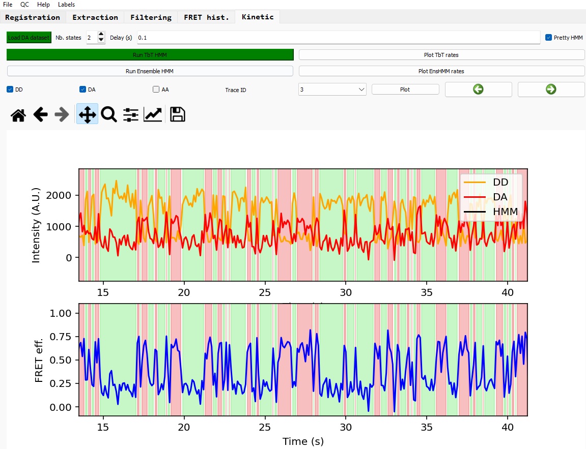Screen dimensions: 586x449
Task: Click Plot TbT rates button
Action: (441, 55)
